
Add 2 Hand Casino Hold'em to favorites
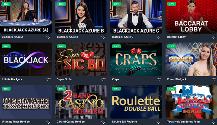pos(104,122)
